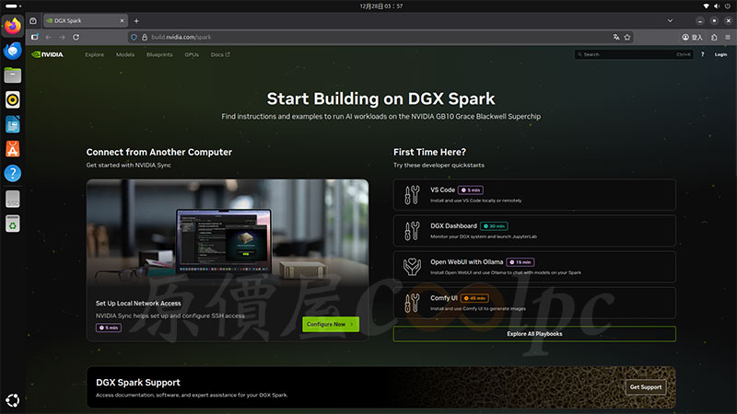Viewport: 737px width, 414px height.
Task: Click the translate page icon in address bar
Action: pos(616,37)
